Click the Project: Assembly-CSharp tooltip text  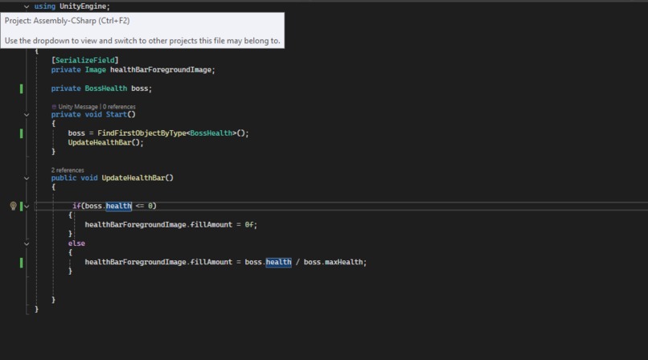pyautogui.click(x=67, y=21)
